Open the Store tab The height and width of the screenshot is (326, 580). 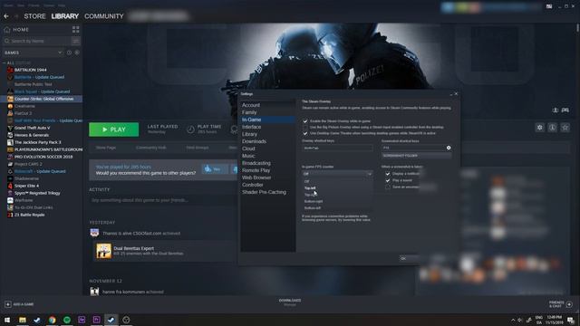coord(34,16)
